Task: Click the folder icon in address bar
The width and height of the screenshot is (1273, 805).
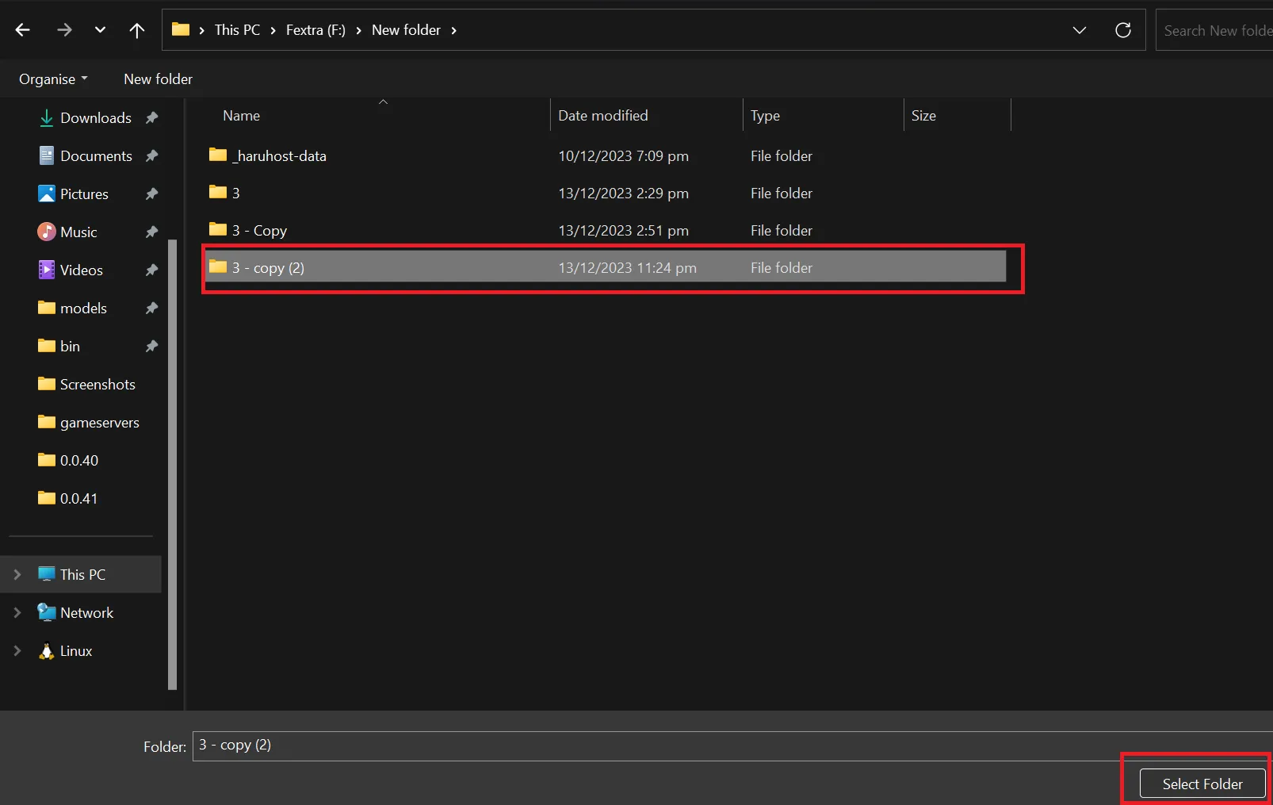Action: click(181, 29)
